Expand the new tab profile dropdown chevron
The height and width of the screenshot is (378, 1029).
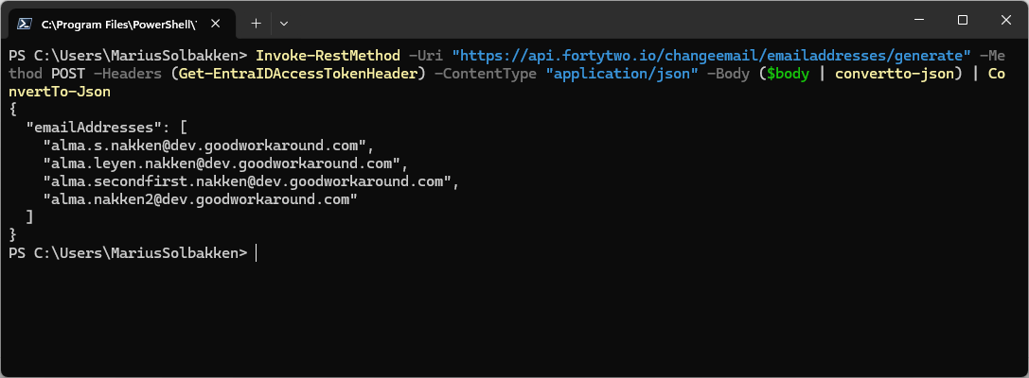[284, 21]
